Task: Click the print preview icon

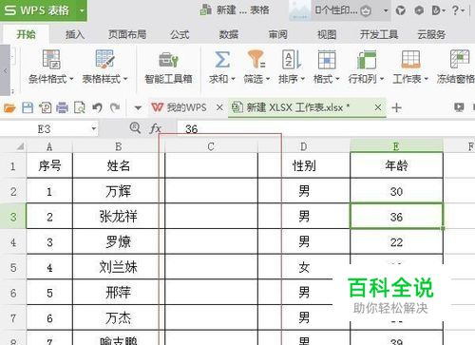Action: (x=80, y=108)
